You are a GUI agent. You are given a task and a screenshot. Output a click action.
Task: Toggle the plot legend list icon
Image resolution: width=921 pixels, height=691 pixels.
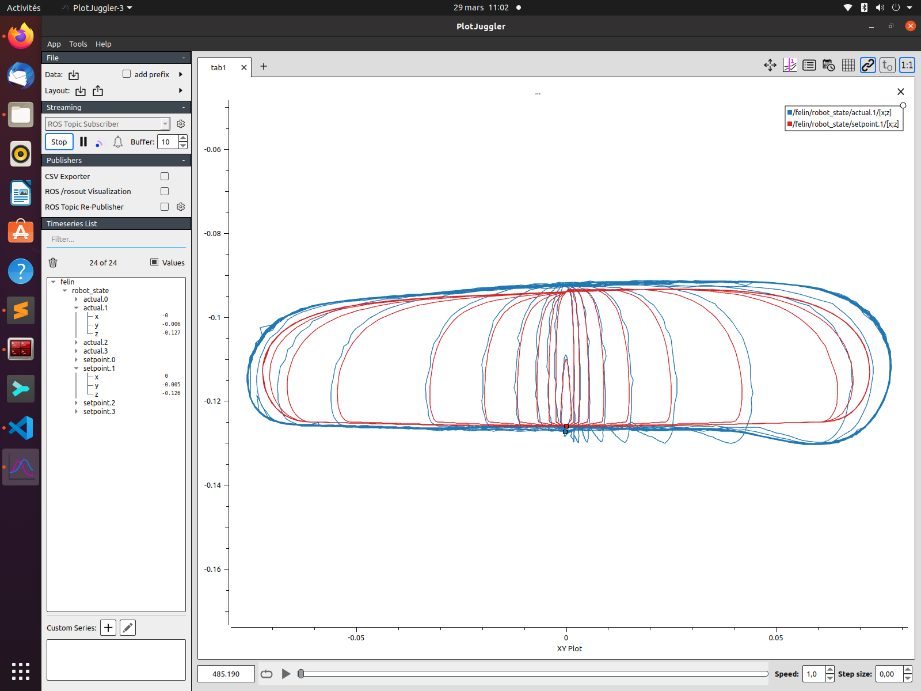(809, 65)
